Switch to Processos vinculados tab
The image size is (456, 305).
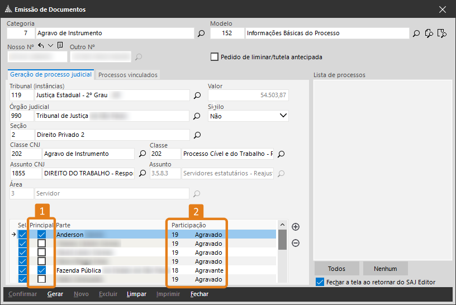point(128,75)
